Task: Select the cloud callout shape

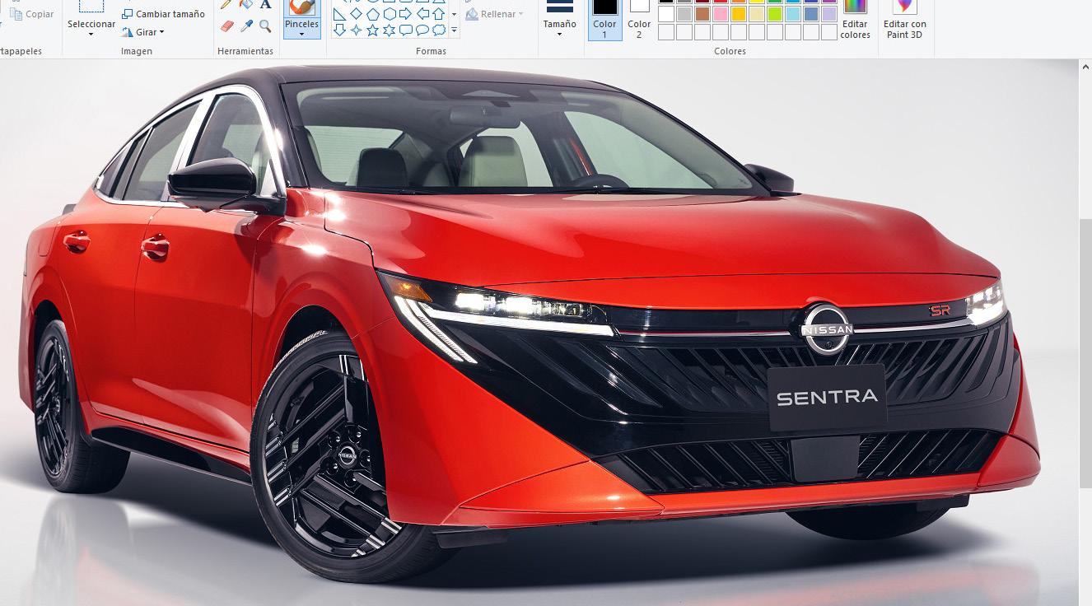Action: [438, 30]
